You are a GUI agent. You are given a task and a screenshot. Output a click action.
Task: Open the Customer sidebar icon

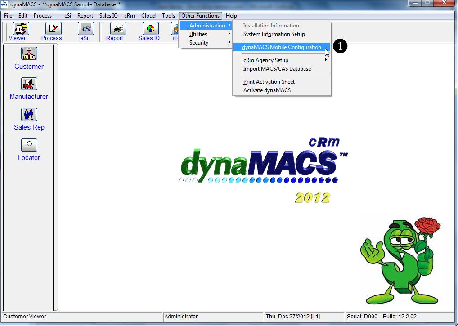pos(29,54)
